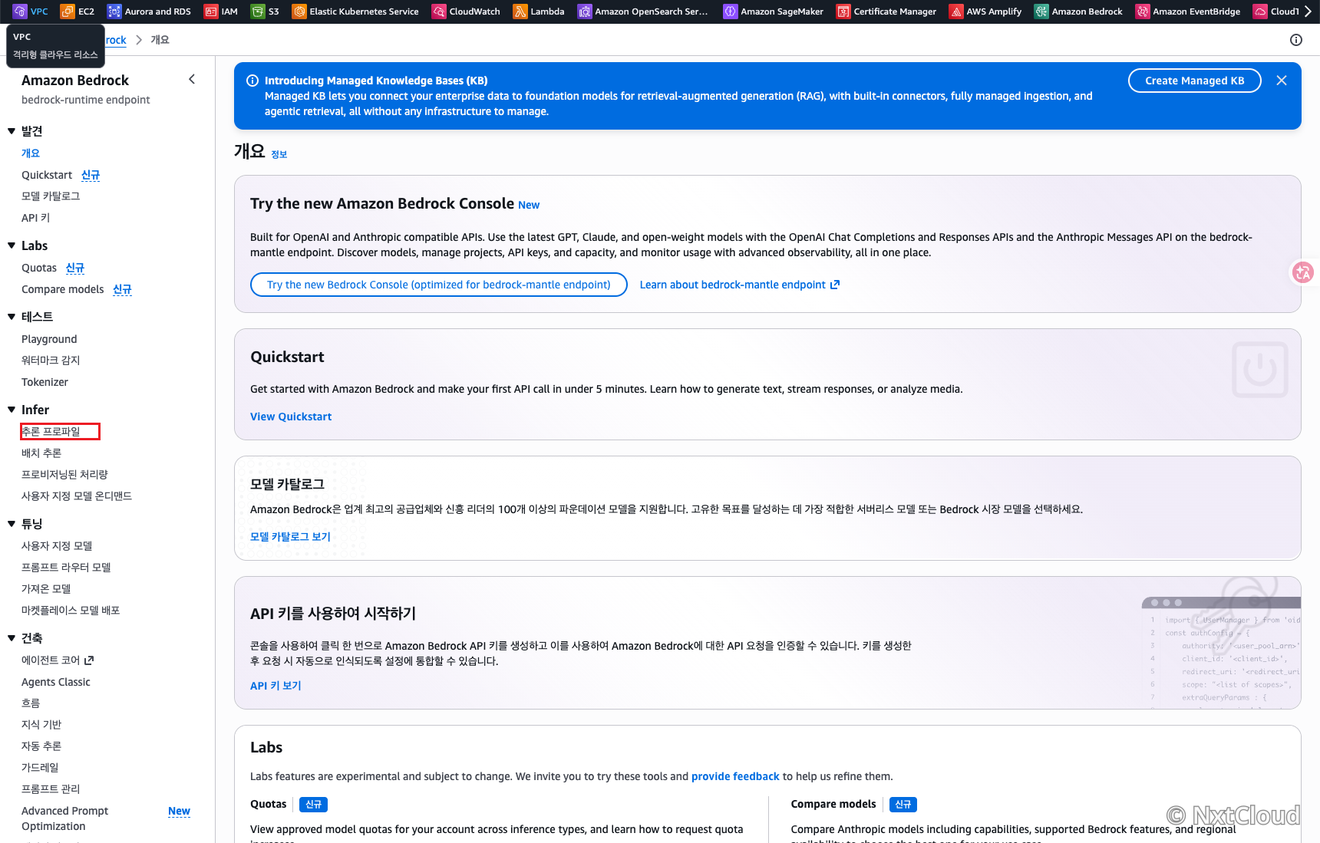The image size is (1320, 843).
Task: Open 프롬프트 라우터 모델 in the navigation
Action: (66, 568)
